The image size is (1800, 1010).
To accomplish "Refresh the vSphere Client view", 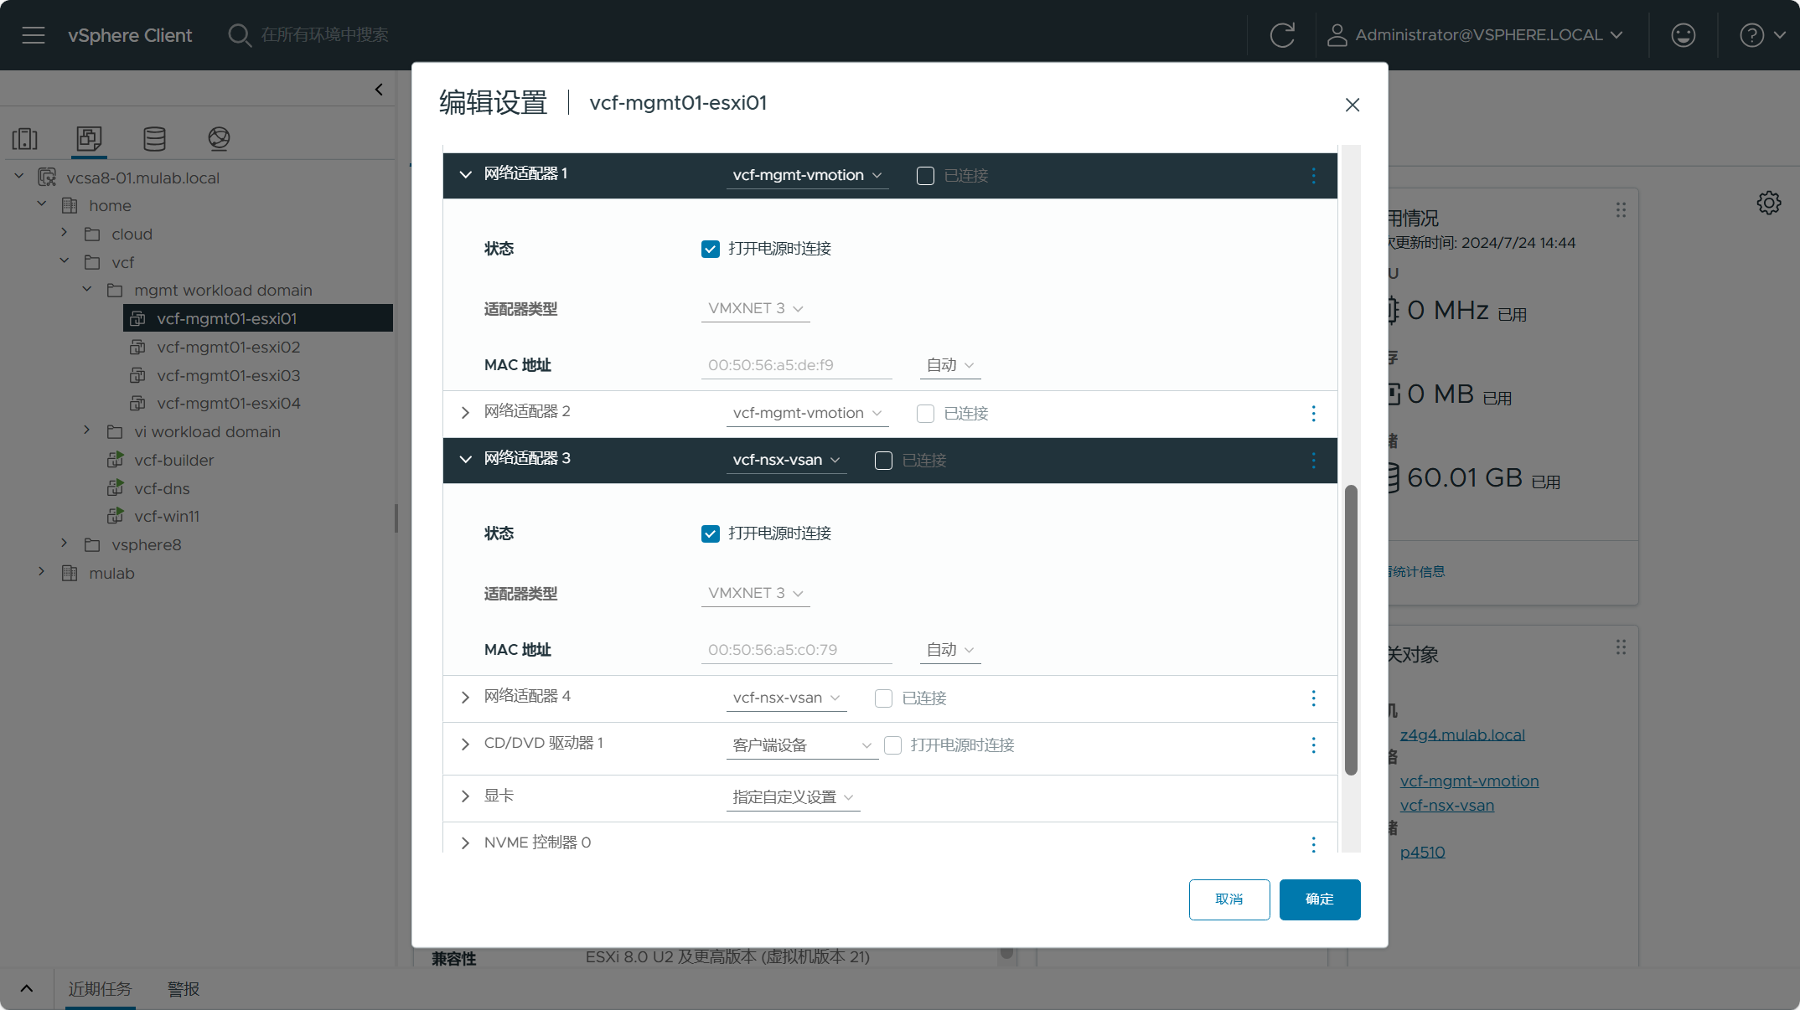I will pyautogui.click(x=1282, y=35).
